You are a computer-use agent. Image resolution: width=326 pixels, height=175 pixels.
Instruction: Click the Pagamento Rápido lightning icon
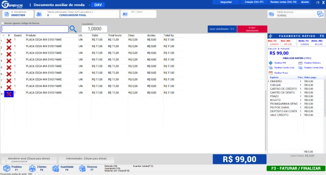click(x=271, y=36)
